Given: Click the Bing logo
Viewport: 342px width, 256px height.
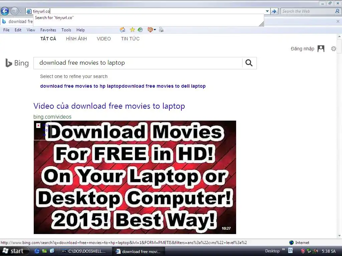Looking at the screenshot, I should [17, 63].
